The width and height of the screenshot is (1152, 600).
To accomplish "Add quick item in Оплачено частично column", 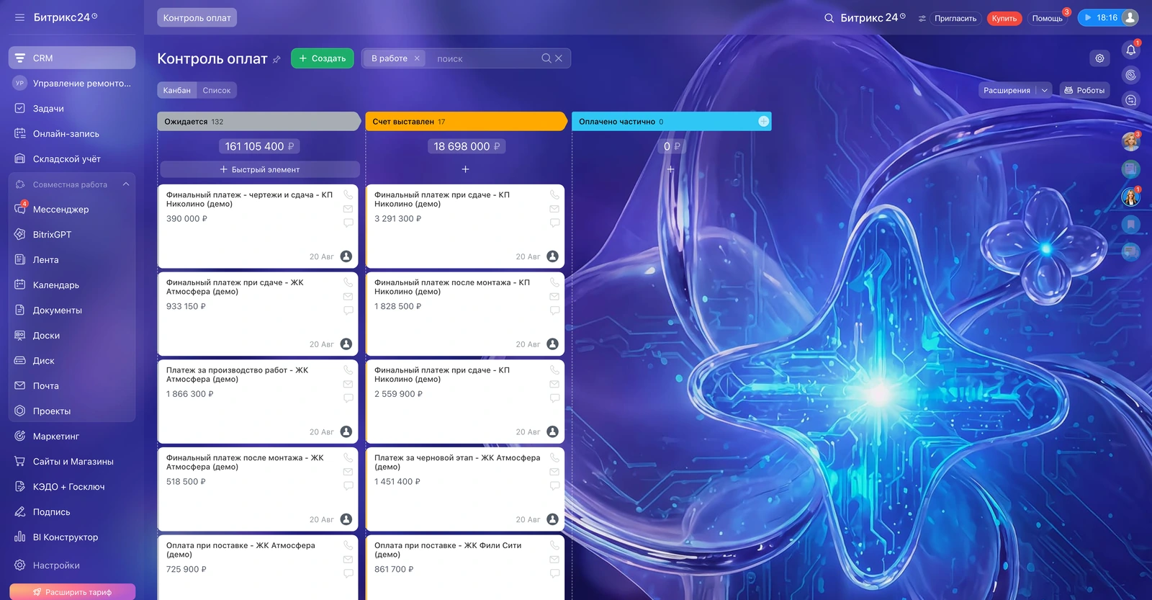I will [671, 169].
